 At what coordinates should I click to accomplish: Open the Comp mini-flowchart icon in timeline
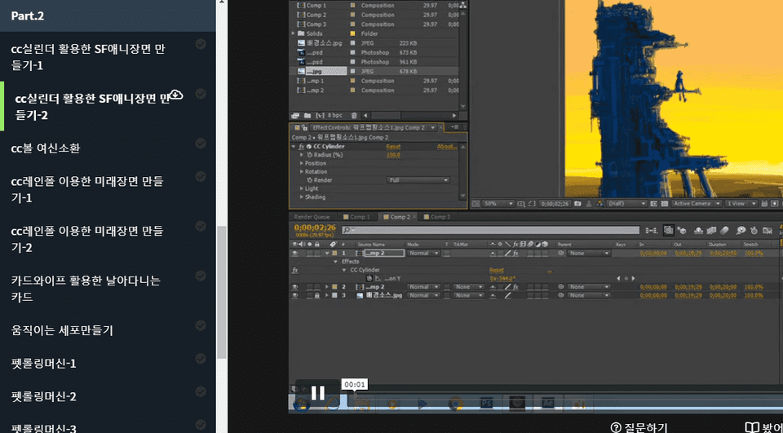(x=651, y=230)
